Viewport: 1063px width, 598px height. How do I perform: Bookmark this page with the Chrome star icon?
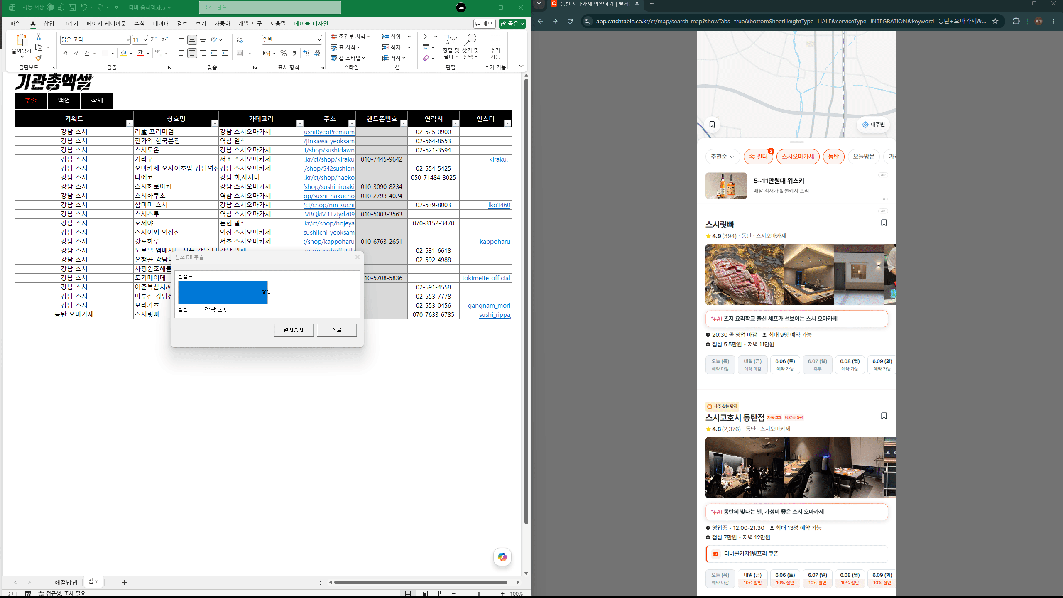[995, 21]
